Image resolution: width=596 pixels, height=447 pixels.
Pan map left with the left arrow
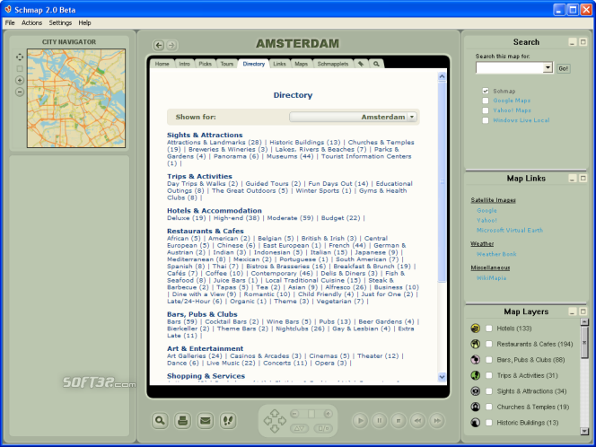[x=267, y=421]
